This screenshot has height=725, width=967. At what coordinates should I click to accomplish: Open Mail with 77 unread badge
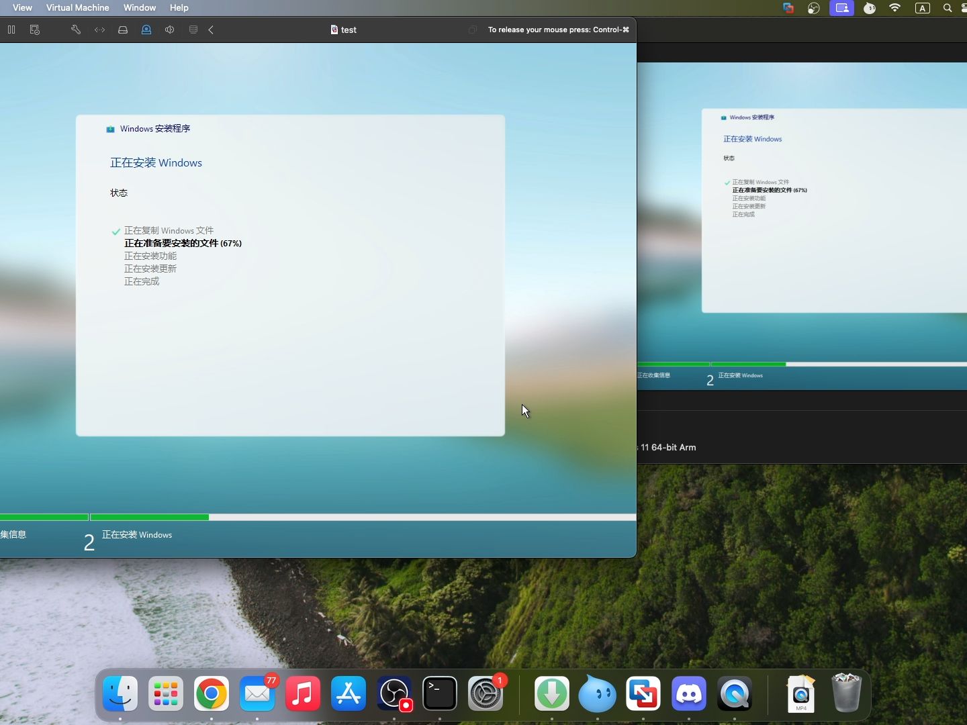[257, 693]
